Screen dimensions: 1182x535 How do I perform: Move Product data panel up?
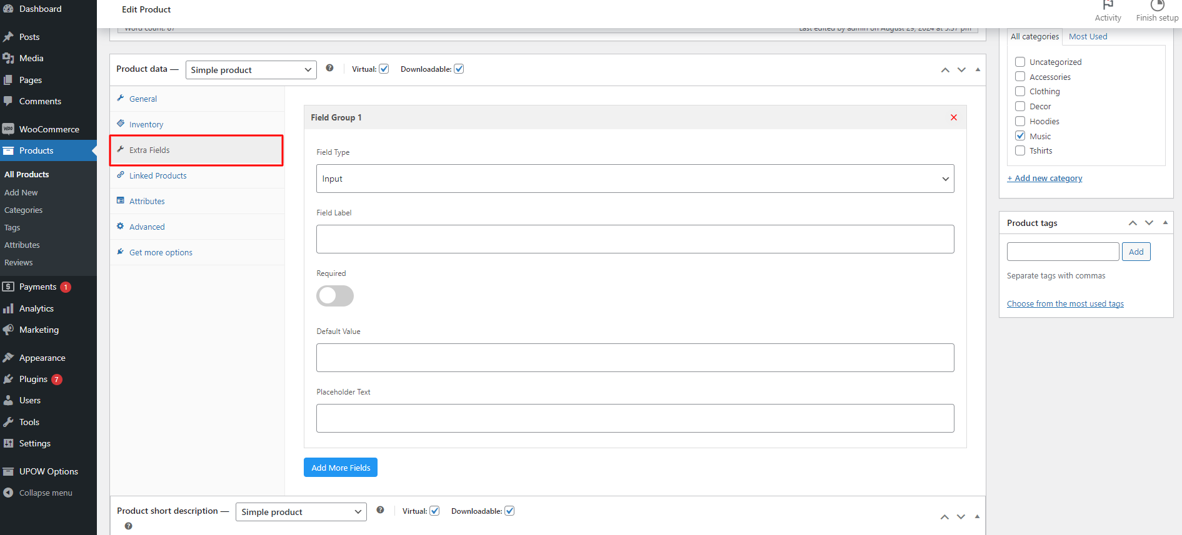point(945,70)
